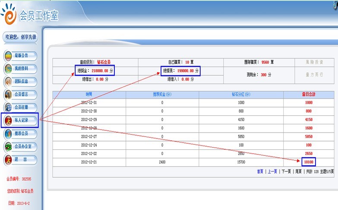
Task: Open 会员注册 with the IE-style icon
Action: tap(20, 108)
